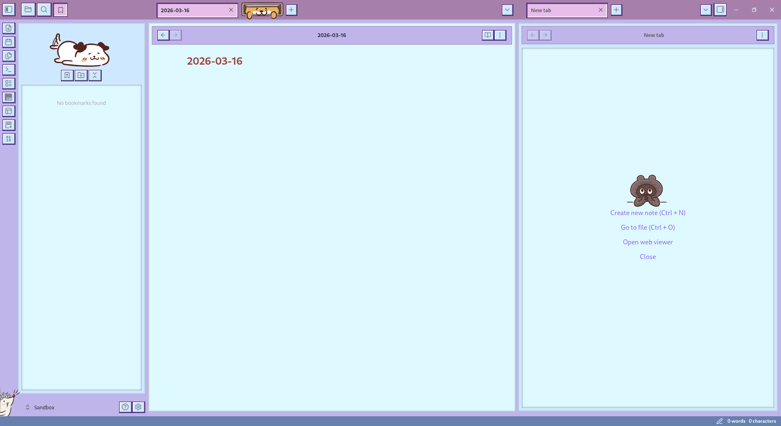The width and height of the screenshot is (781, 426).
Task: Click the 2026-03-16 note title heading
Action: pos(214,61)
